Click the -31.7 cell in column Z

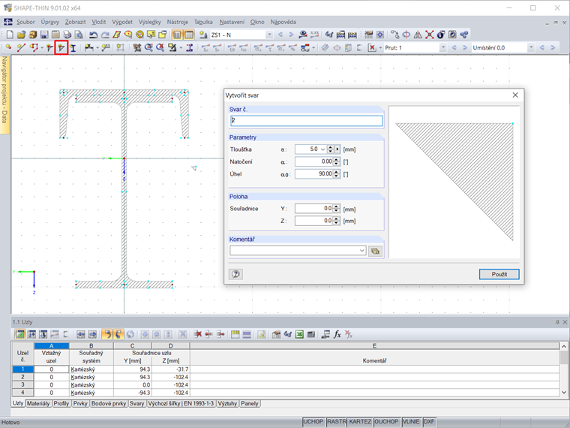click(x=171, y=369)
